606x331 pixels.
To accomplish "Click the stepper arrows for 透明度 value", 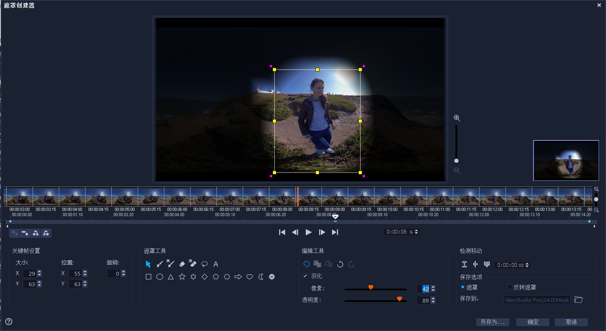I will click(433, 300).
